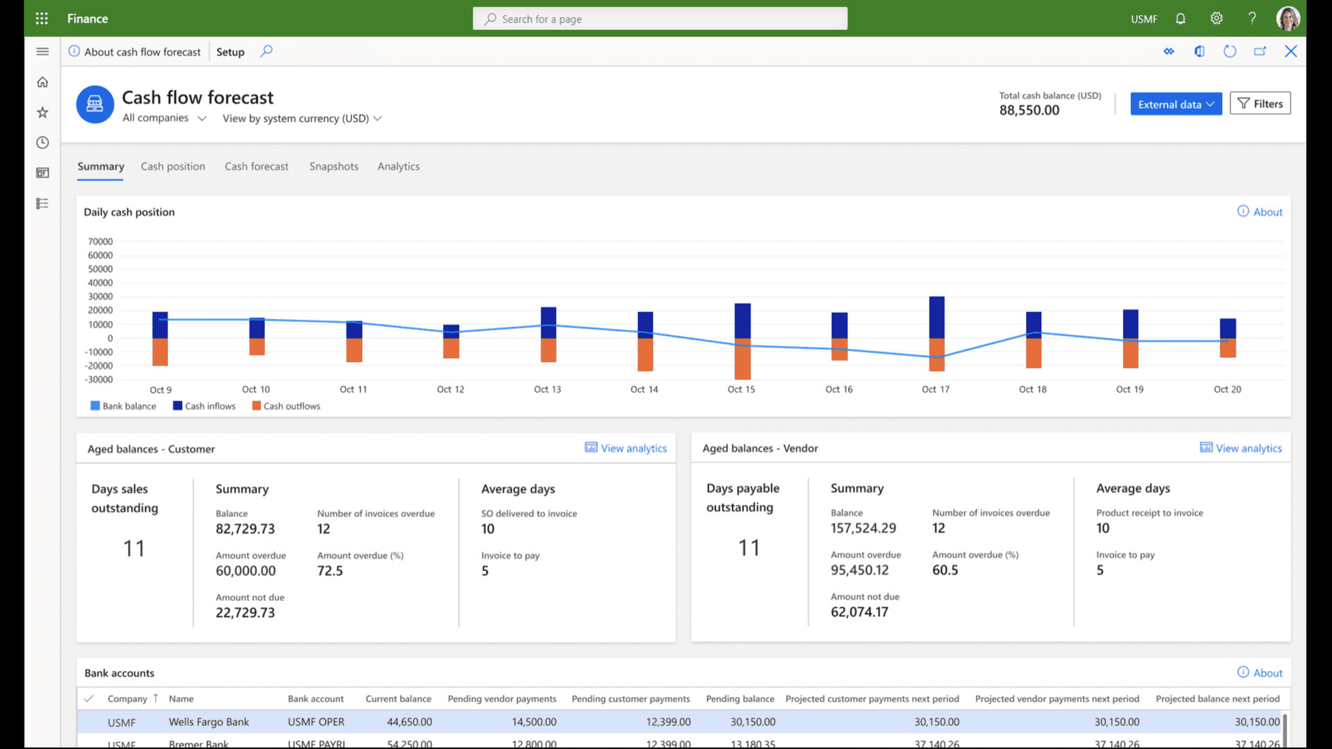Toggle the select-all checkmark in Bank accounts grid
Viewport: 1332px width, 749px height.
point(89,698)
